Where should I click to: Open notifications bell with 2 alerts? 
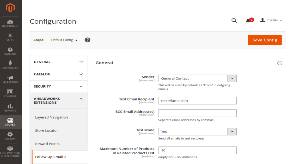pos(250,20)
